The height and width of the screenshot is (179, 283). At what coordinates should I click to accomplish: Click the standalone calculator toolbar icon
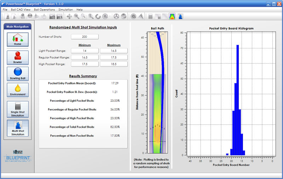tap(151, 17)
